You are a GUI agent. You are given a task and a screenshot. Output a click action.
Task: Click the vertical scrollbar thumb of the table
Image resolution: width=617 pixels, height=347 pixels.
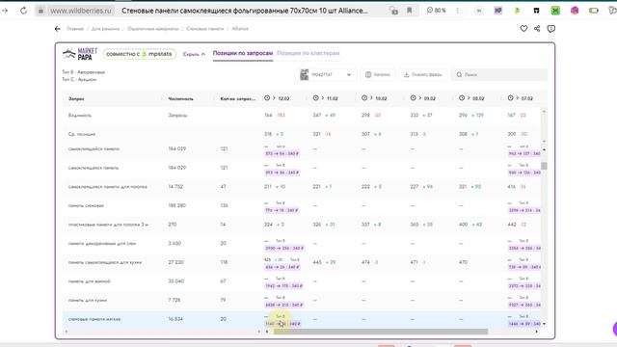(x=544, y=166)
